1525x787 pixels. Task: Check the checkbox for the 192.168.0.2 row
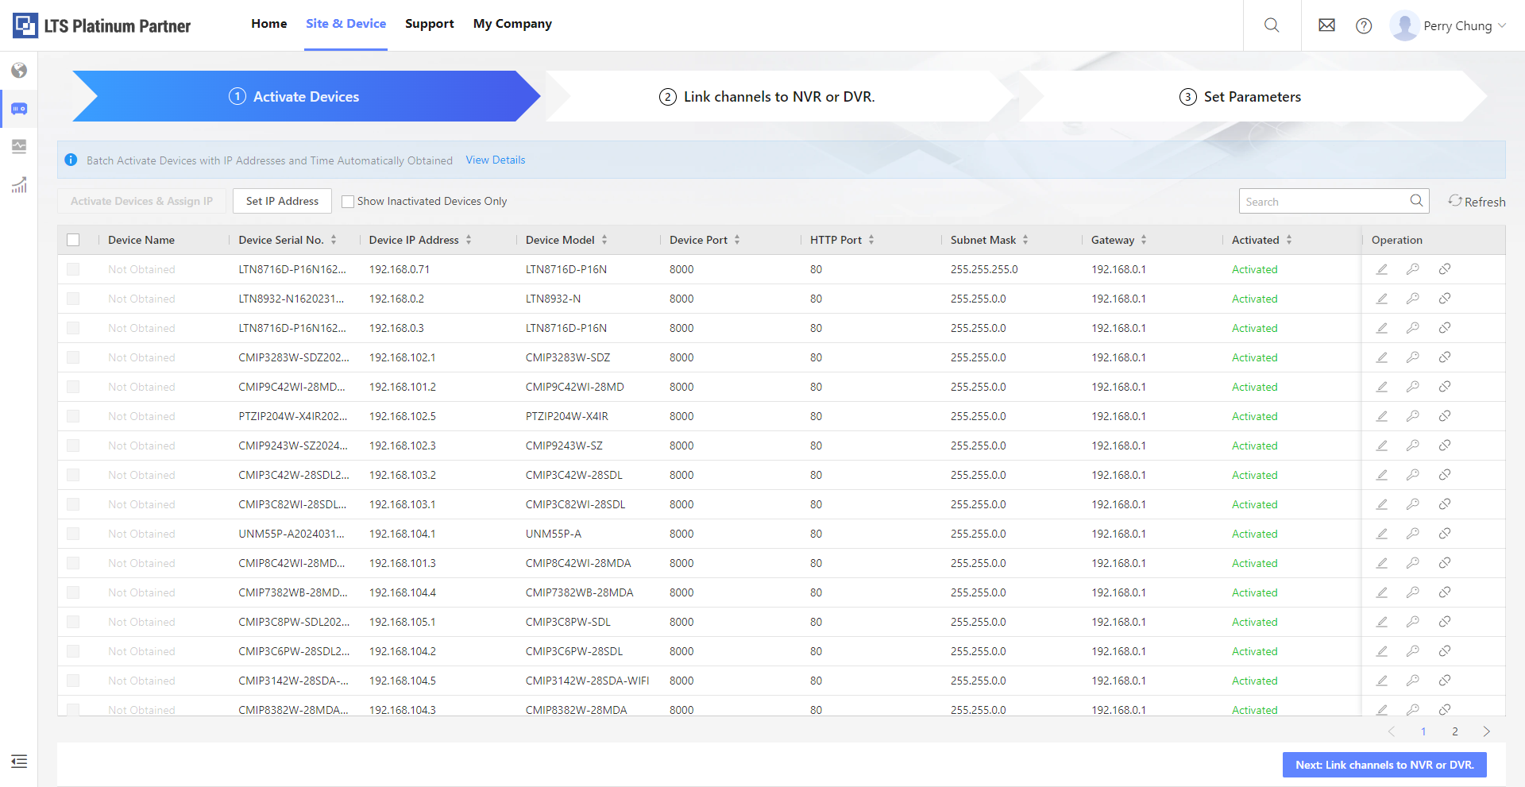click(x=73, y=299)
